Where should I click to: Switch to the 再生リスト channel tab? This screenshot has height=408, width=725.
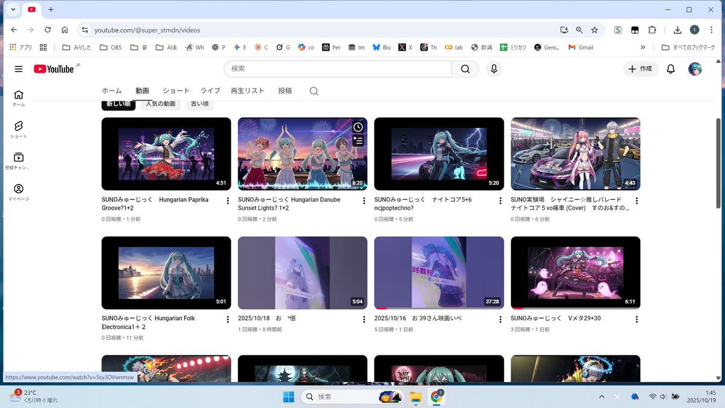(x=247, y=91)
